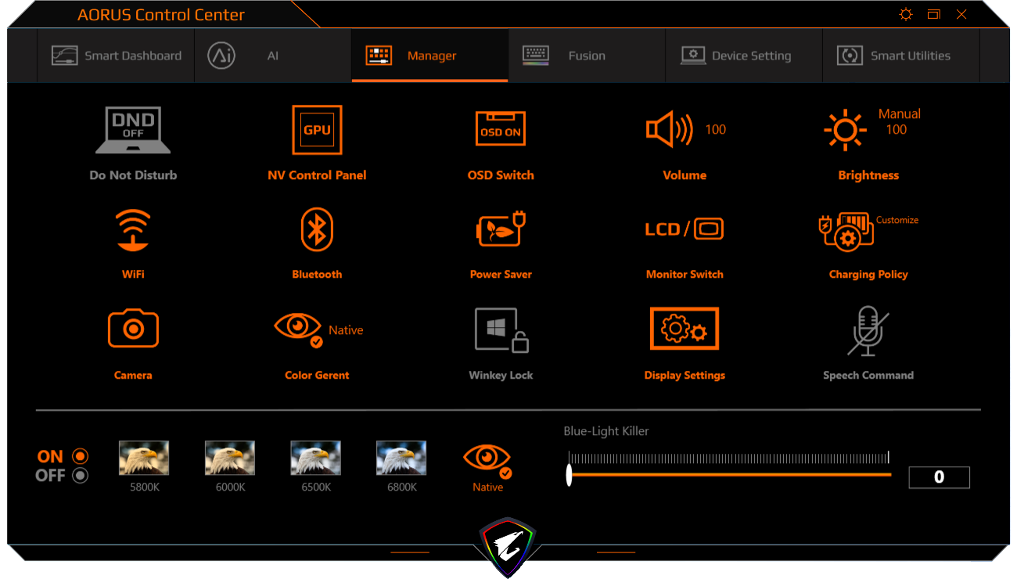This screenshot has width=1017, height=579.
Task: Click the Native text beside Color Gerent
Action: point(346,330)
